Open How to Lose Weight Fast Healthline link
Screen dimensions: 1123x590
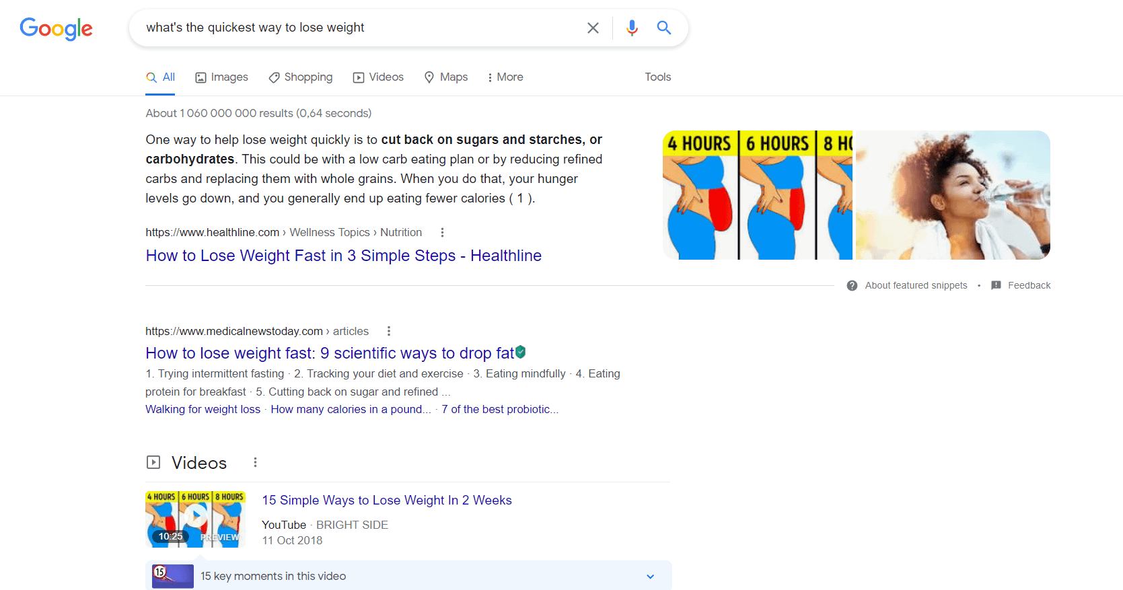point(343,256)
